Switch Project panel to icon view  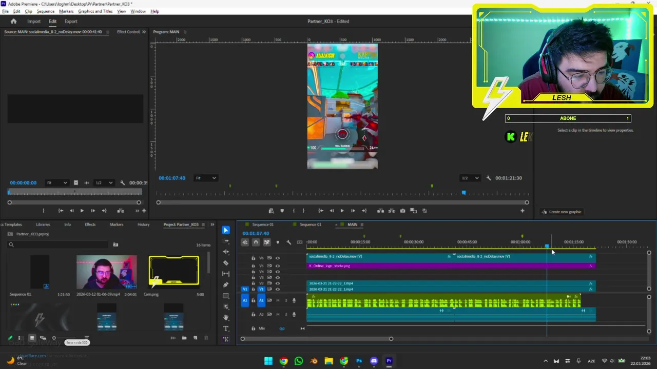point(32,338)
